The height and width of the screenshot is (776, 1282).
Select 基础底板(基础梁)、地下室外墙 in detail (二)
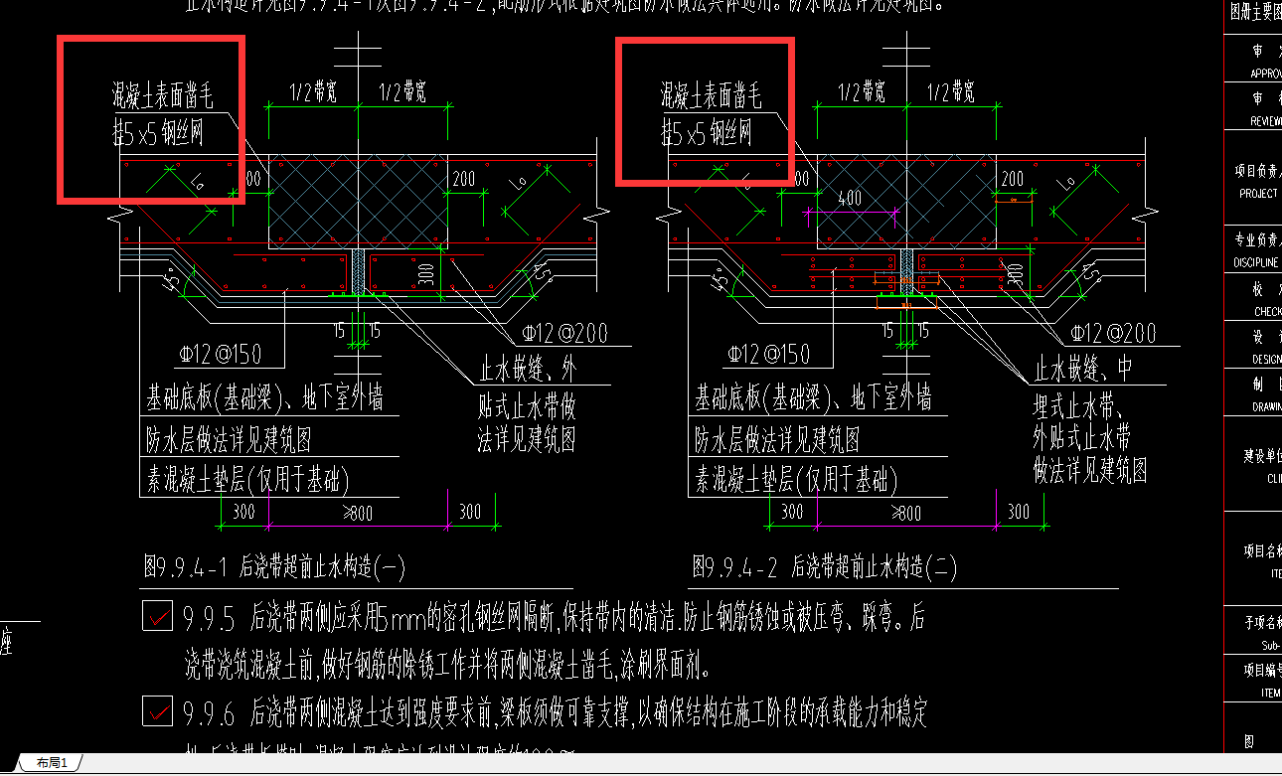coord(814,399)
